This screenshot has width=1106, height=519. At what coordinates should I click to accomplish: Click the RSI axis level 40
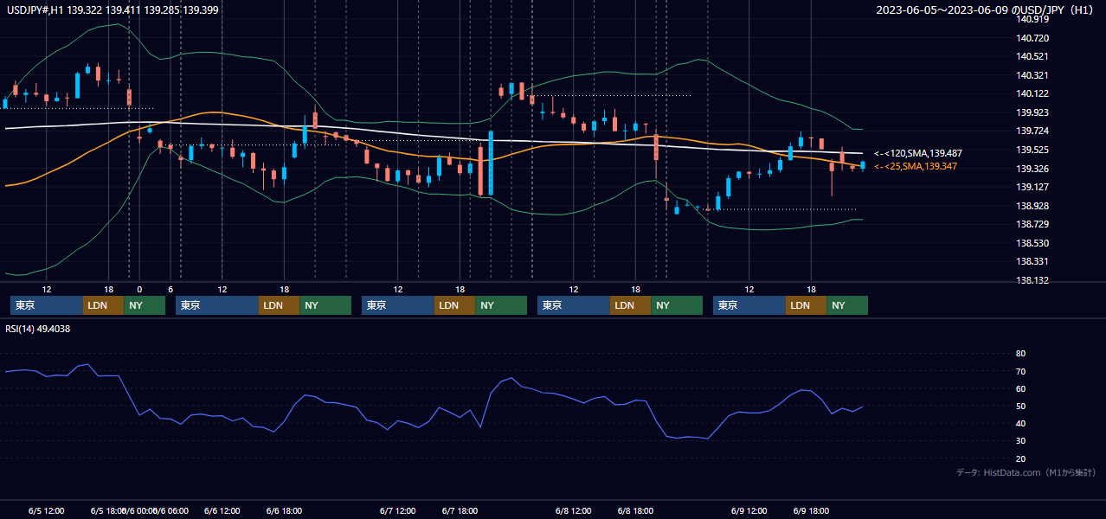[1020, 424]
